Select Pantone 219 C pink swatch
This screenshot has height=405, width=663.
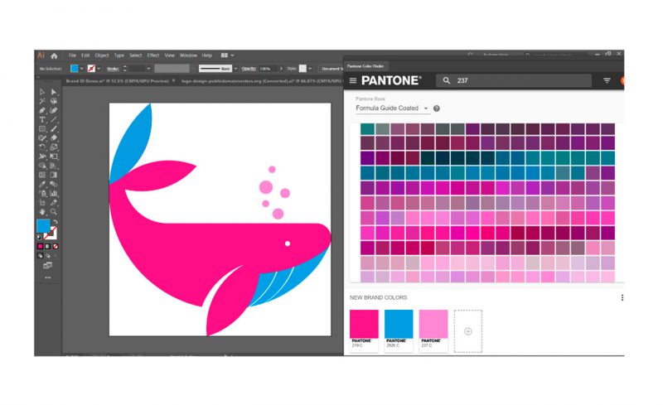tap(364, 324)
